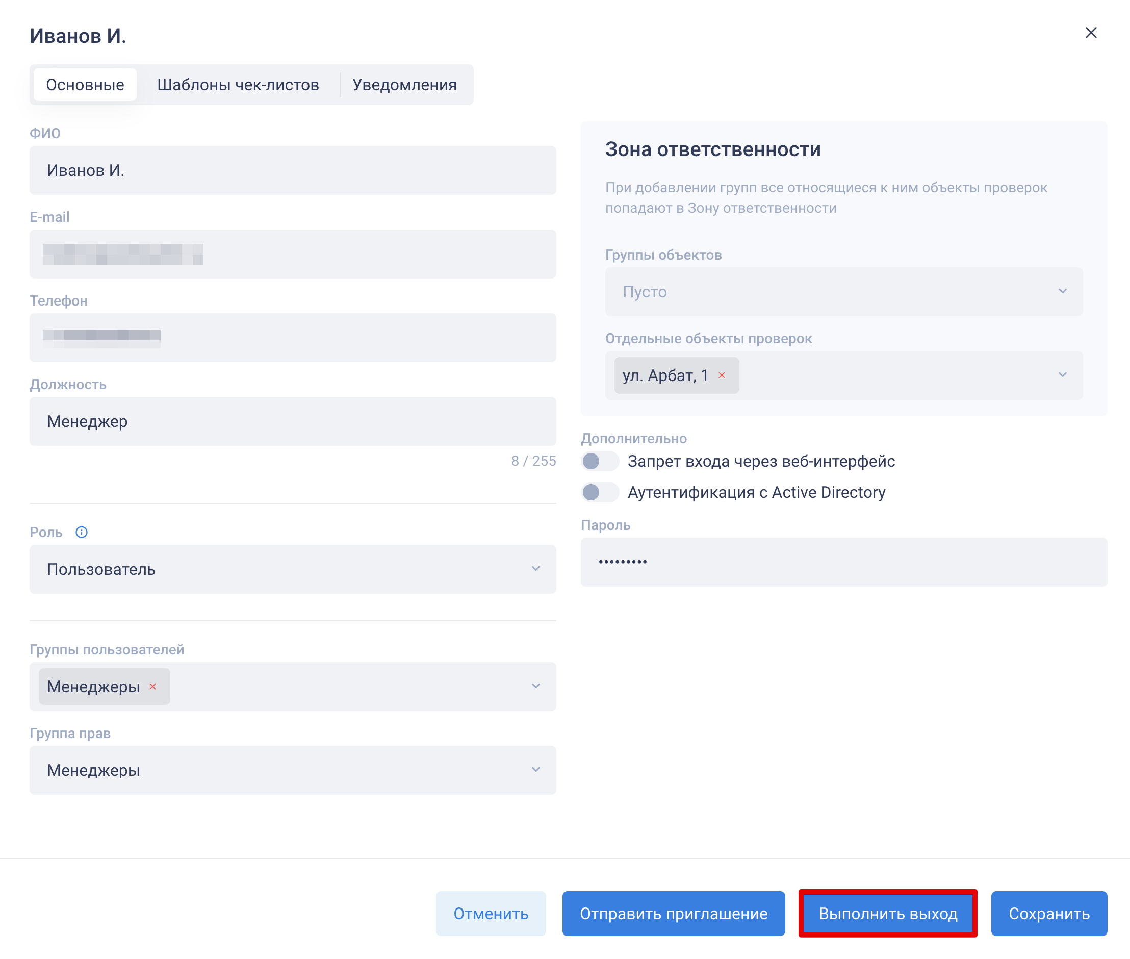Screen dimensions: 1130x959
Task: Expand Отдельные объекты проверок dropdown arrow
Action: pos(1062,375)
